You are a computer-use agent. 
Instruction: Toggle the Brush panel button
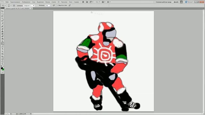[x=14, y=5]
